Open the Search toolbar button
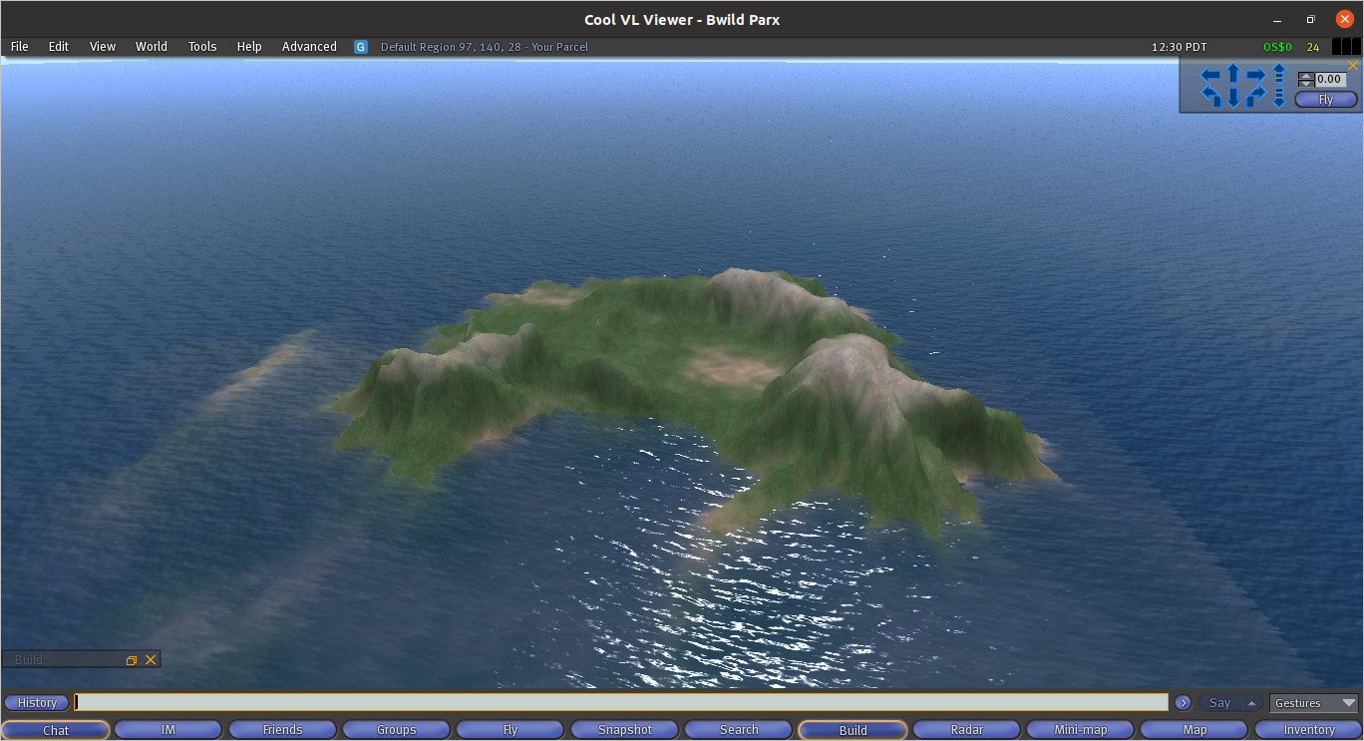The width and height of the screenshot is (1364, 741). coord(739,730)
